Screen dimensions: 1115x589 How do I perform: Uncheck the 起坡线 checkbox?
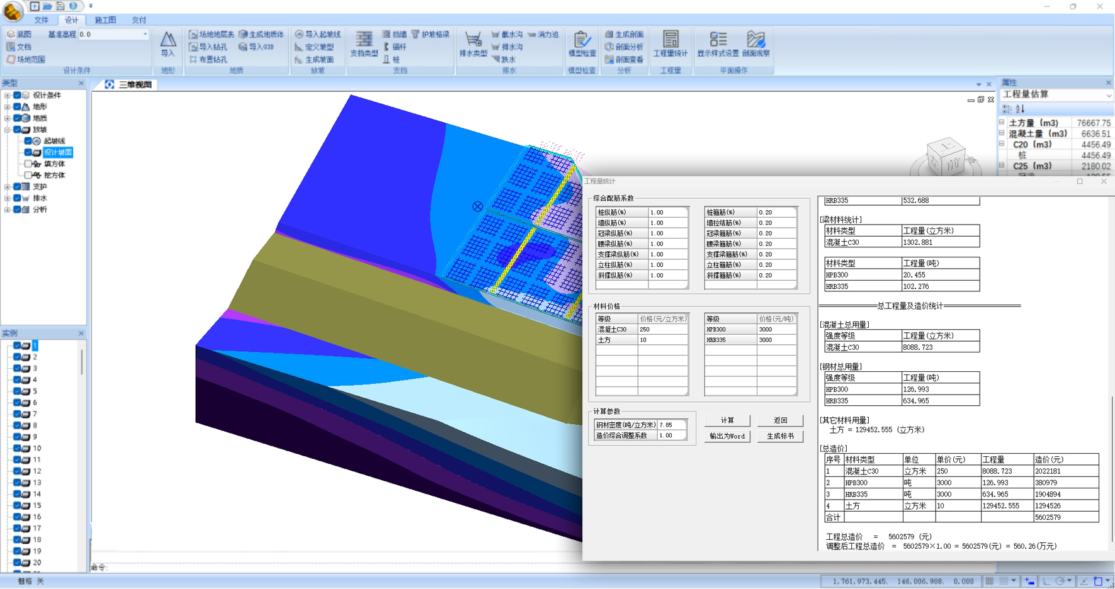coord(28,141)
